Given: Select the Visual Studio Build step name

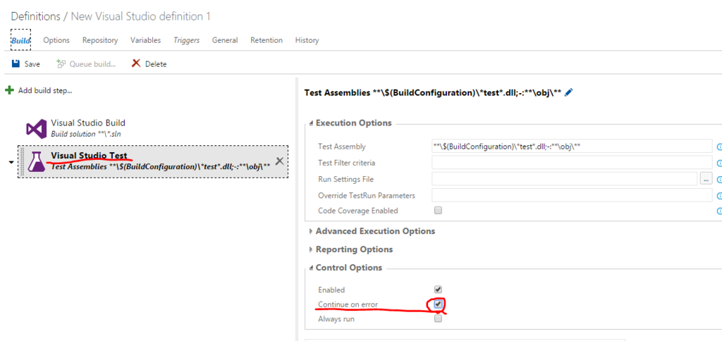Looking at the screenshot, I should click(88, 123).
